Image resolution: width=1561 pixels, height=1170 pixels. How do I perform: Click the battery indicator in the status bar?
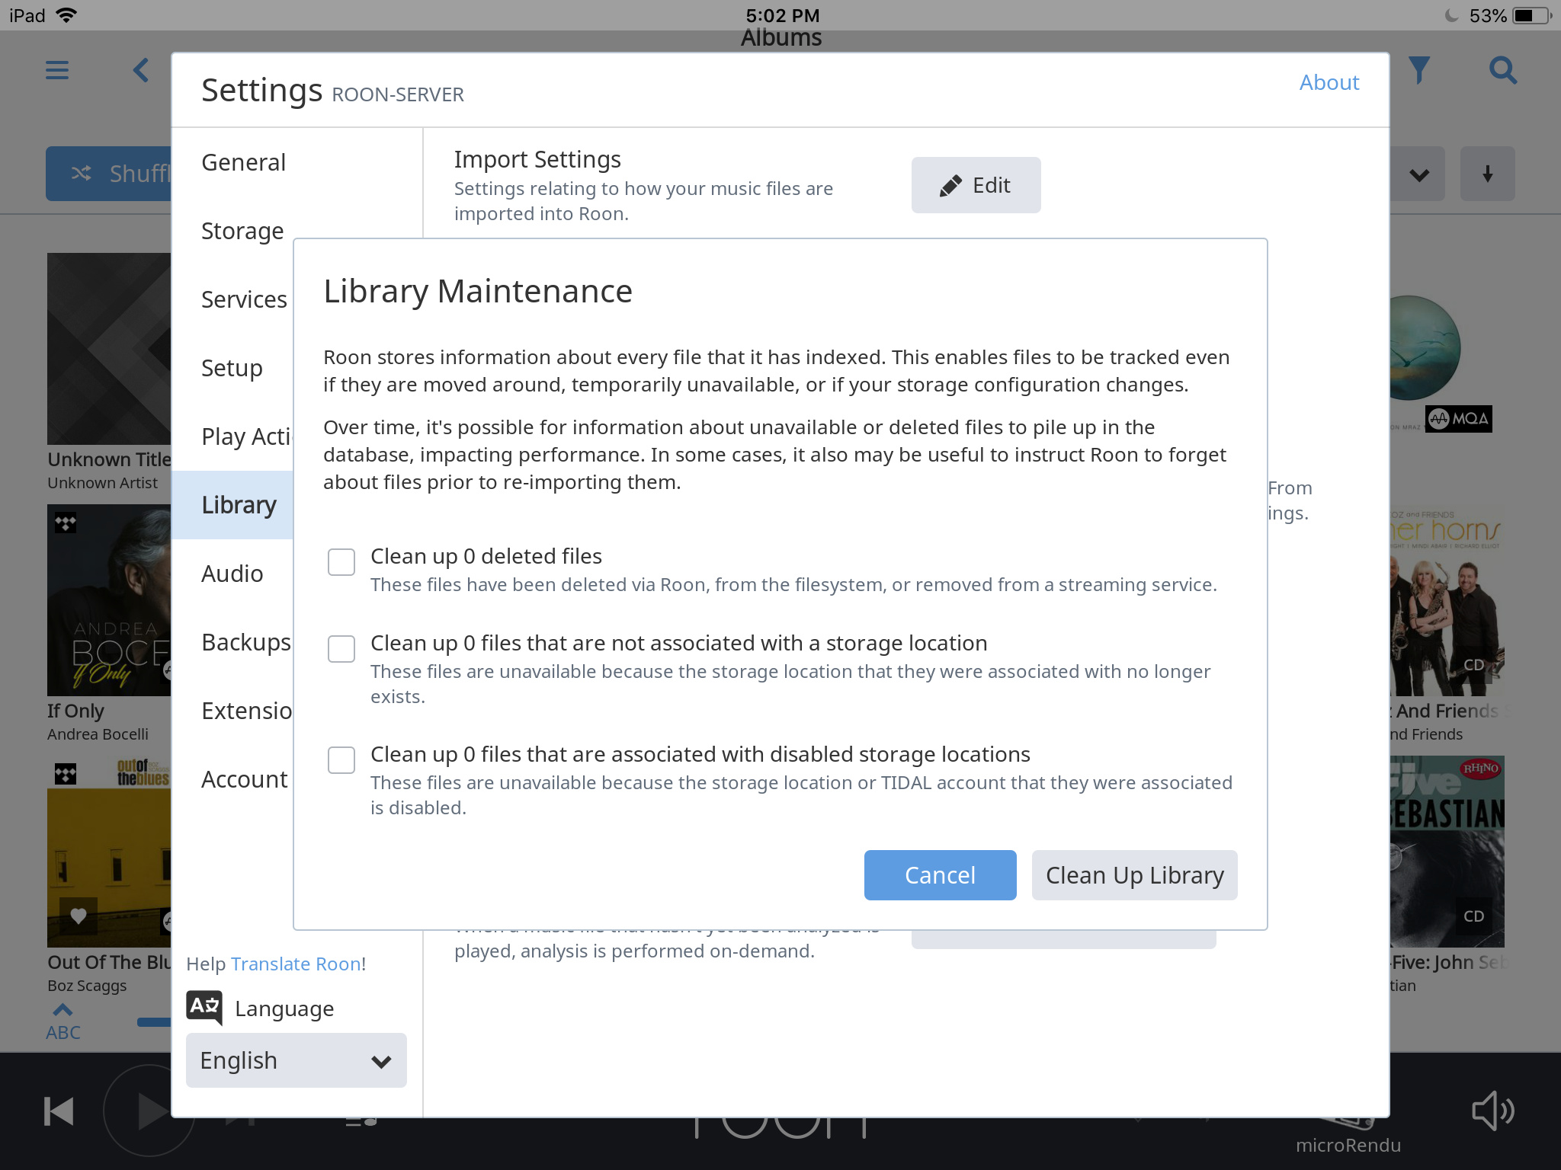1534,15
